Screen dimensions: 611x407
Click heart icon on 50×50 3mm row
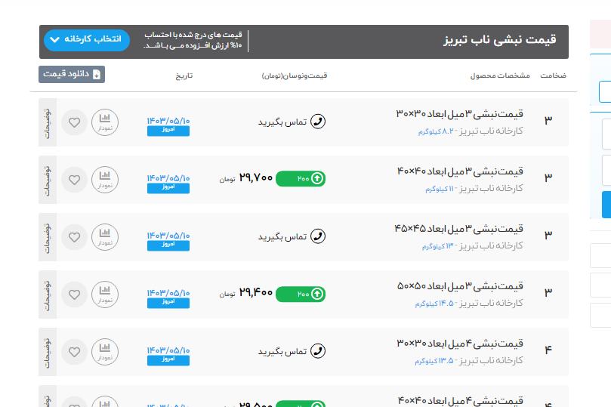pyautogui.click(x=74, y=294)
